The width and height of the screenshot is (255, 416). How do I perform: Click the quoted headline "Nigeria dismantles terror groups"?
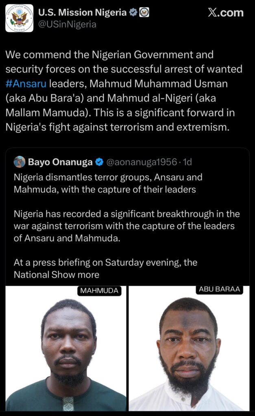(x=108, y=183)
